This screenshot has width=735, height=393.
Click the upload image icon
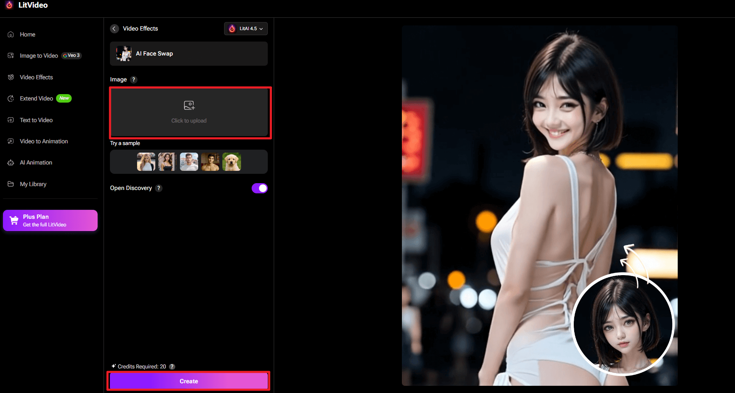pyautogui.click(x=189, y=106)
